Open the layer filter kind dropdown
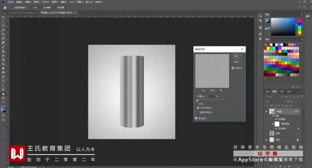This screenshot has width=312, height=168. (x=273, y=97)
